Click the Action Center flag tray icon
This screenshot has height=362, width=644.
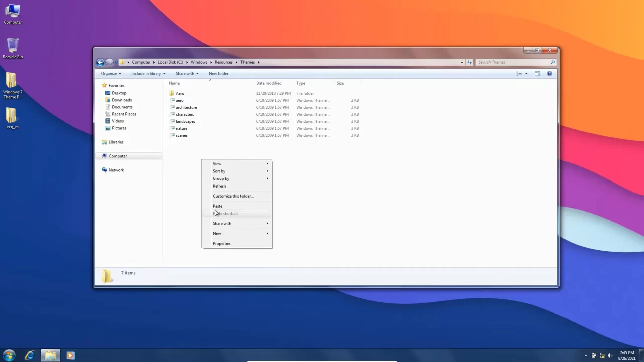594,356
